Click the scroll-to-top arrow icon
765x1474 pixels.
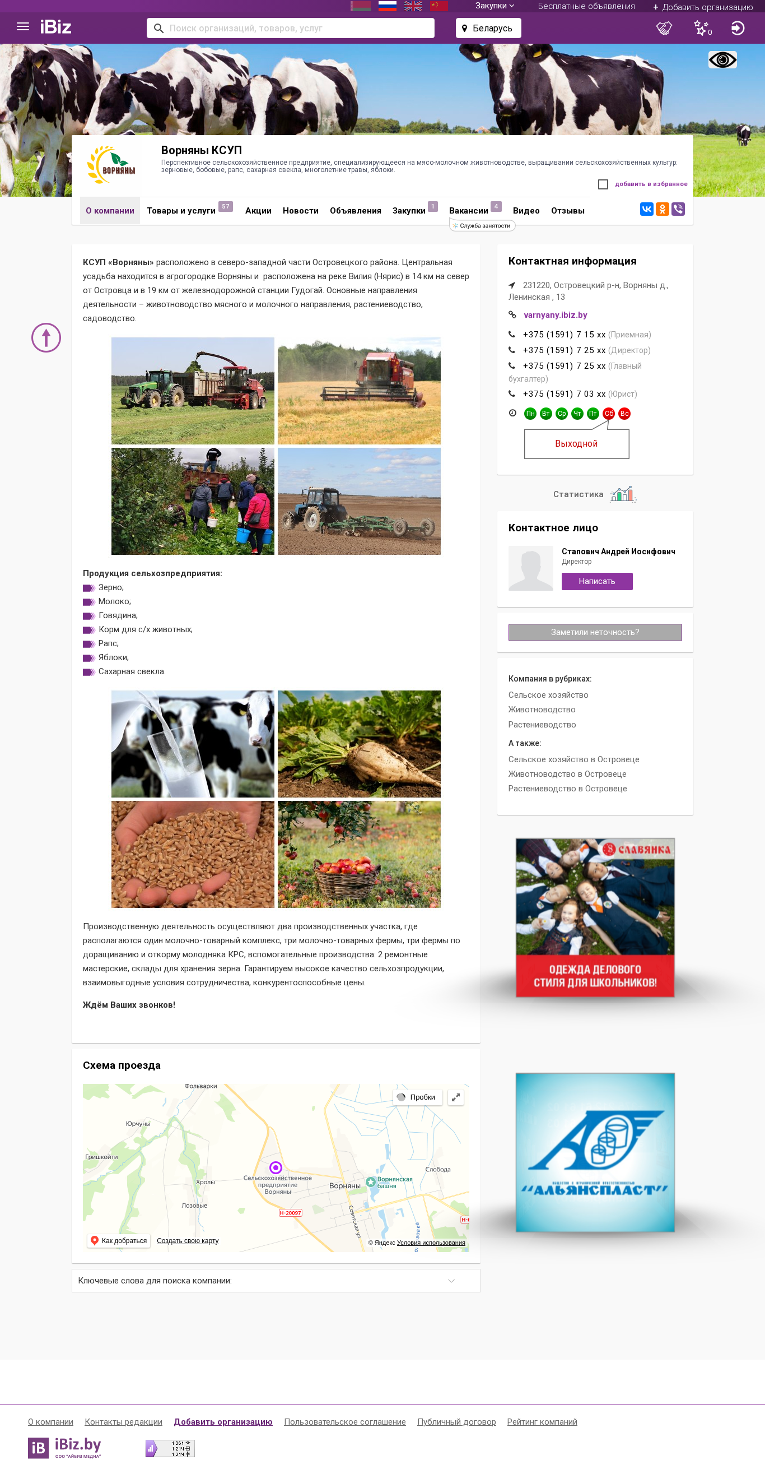pyautogui.click(x=46, y=337)
